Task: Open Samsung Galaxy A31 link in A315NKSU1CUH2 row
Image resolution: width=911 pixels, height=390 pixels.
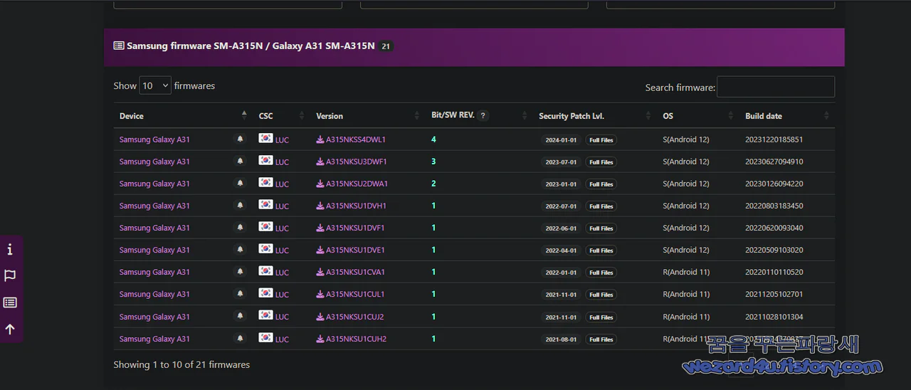Action: pyautogui.click(x=154, y=339)
